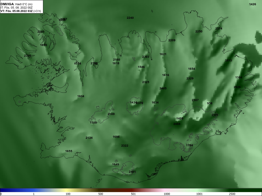The height and width of the screenshot is (196, 262).
Task: Pick the 1634 map value
Action: coord(155,102)
